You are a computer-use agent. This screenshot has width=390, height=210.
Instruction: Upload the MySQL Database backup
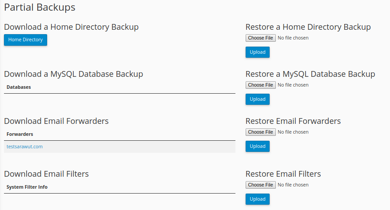click(257, 99)
